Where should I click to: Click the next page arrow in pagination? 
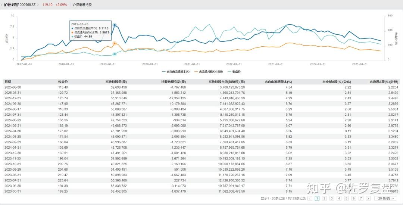tap(368, 198)
